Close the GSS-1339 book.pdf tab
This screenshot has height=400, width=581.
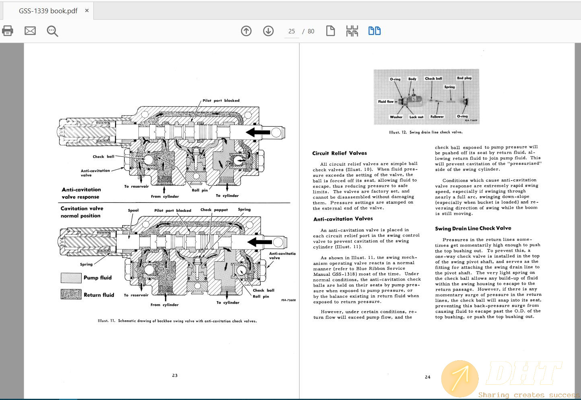(x=87, y=11)
